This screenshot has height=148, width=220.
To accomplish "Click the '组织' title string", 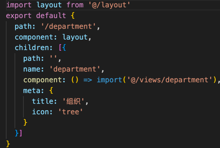I will click(73, 101).
